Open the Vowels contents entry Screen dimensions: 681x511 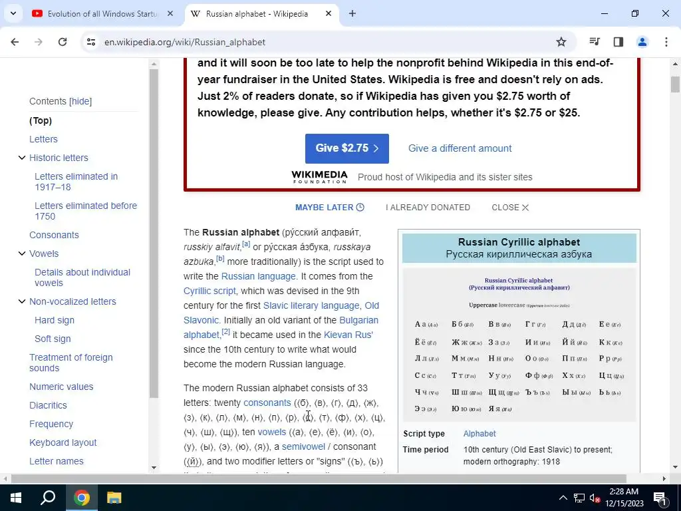coord(44,254)
